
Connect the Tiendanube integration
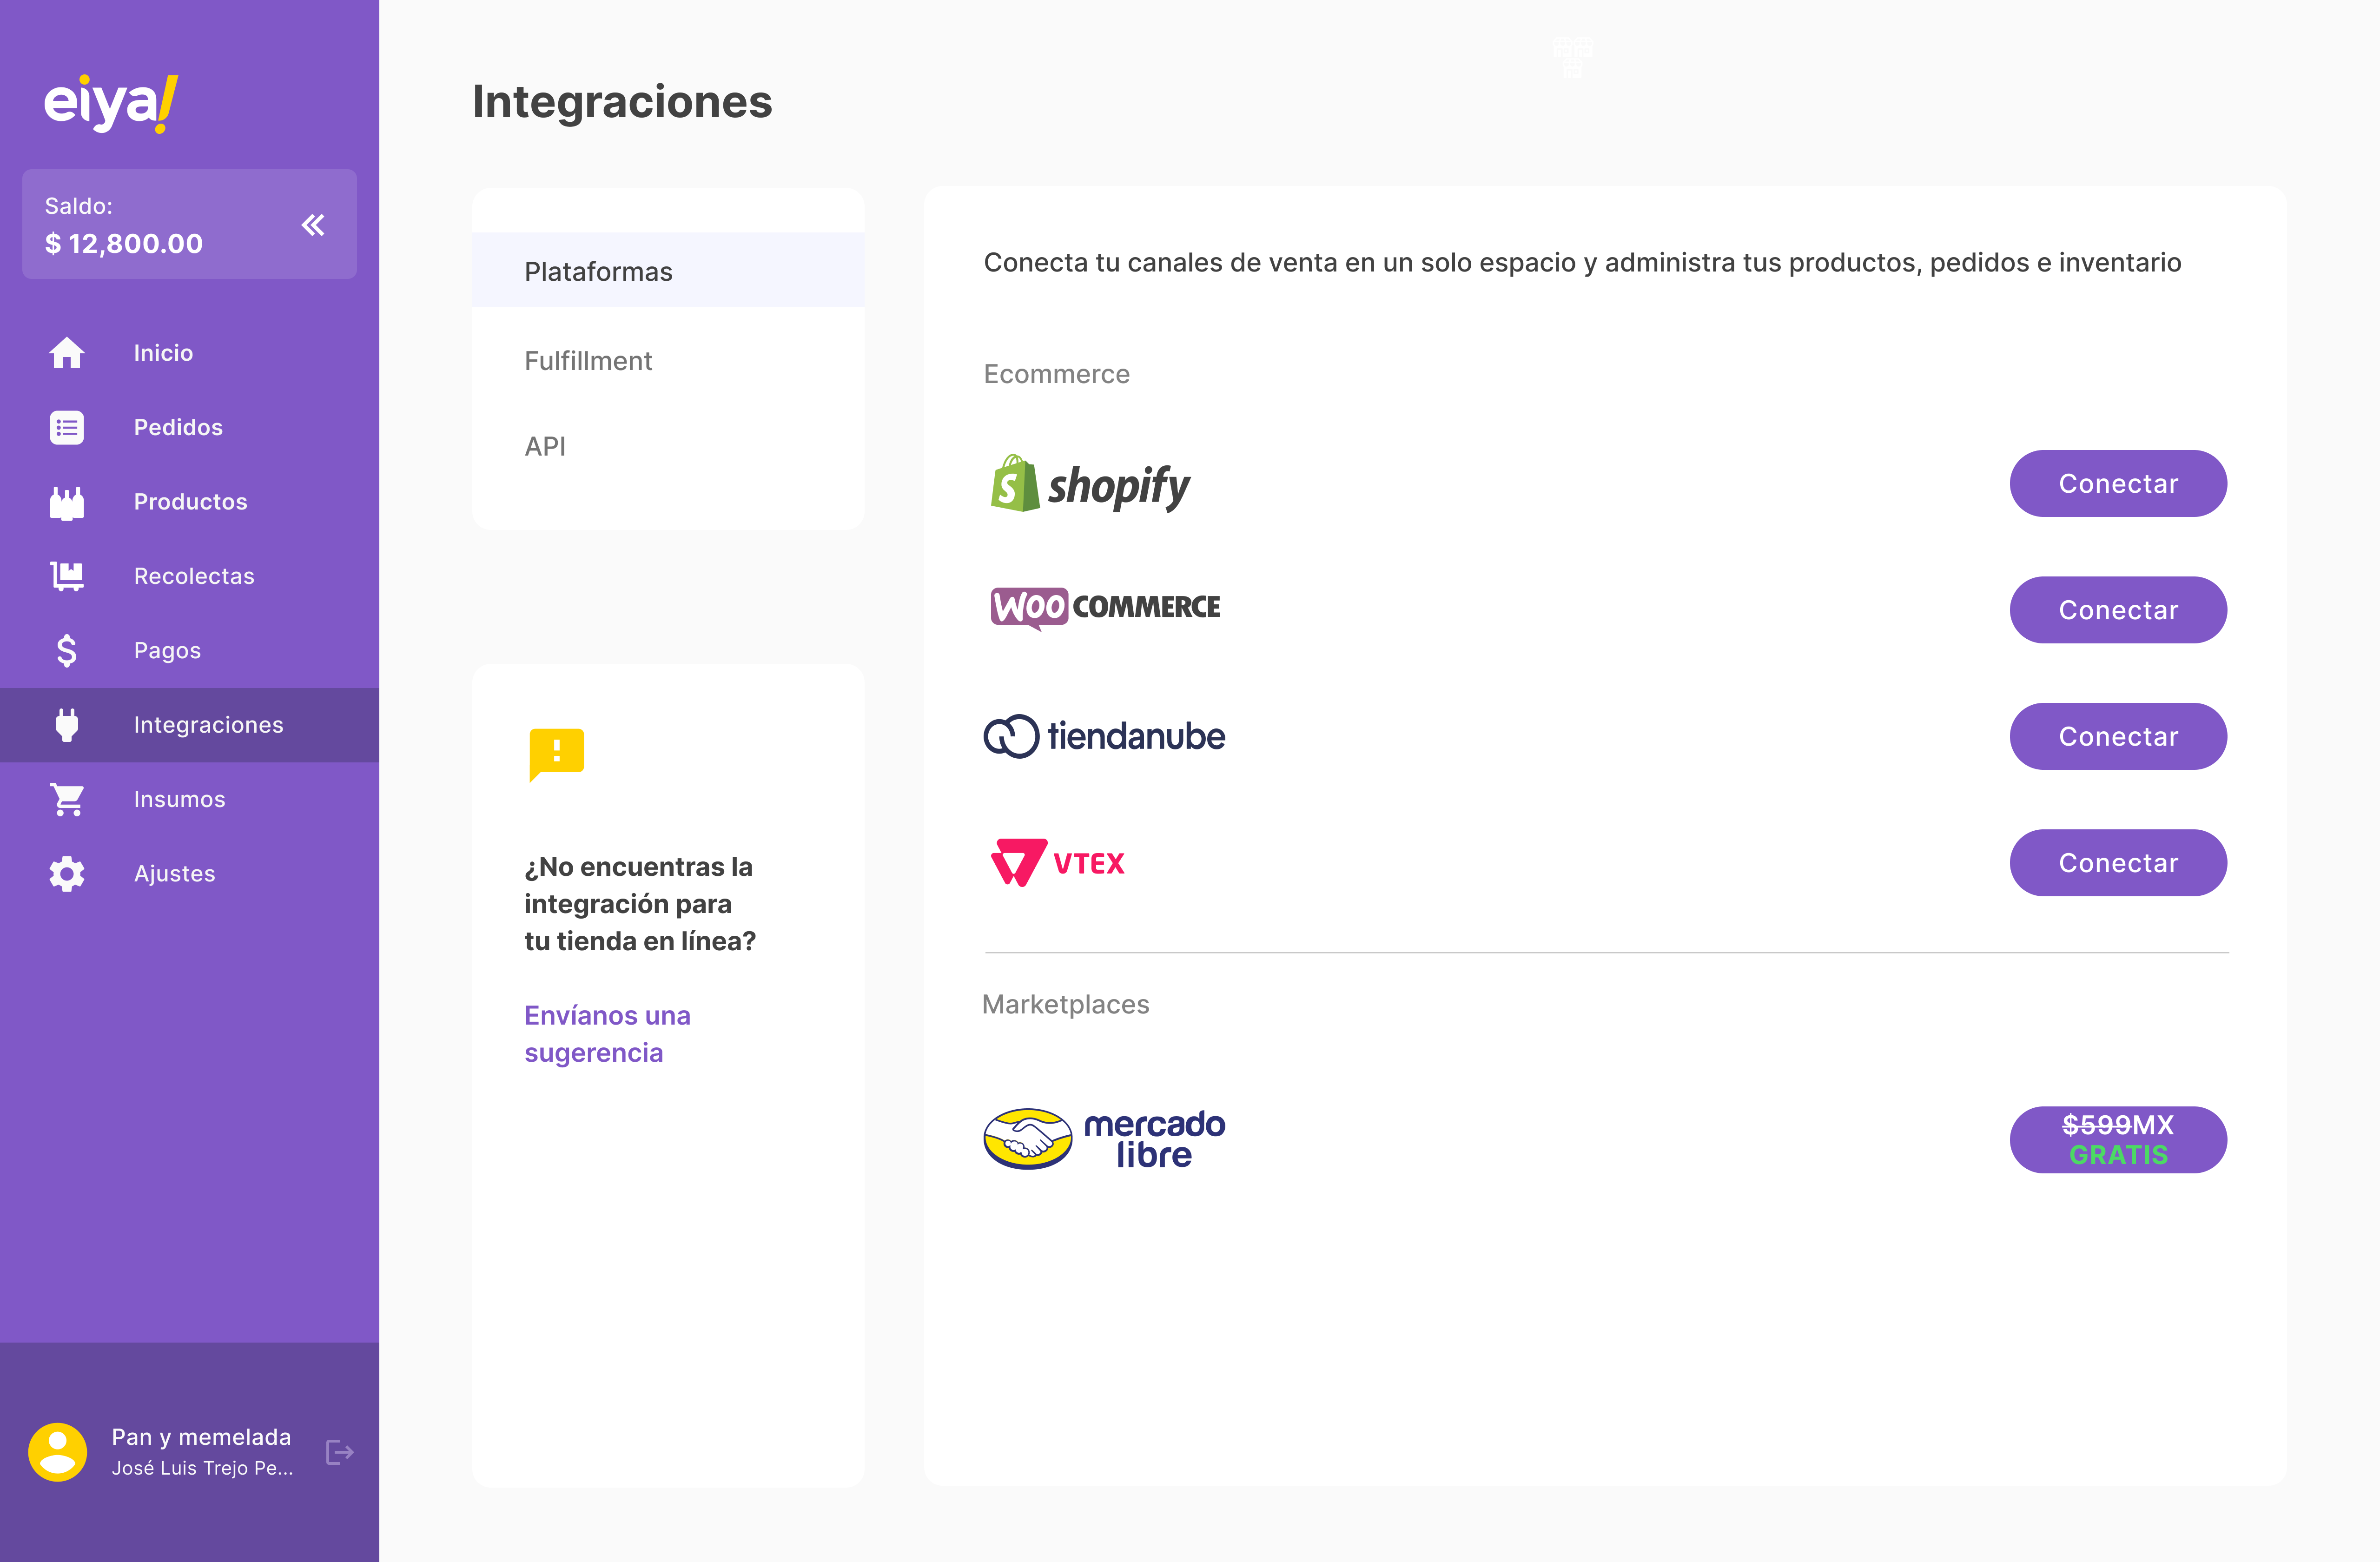pyautogui.click(x=2118, y=737)
